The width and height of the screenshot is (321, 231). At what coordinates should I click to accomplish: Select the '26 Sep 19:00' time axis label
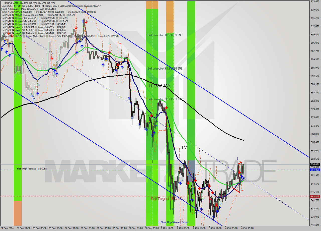56,228
